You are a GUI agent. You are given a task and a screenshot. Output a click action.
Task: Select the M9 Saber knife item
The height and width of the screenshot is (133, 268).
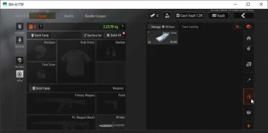point(111,122)
